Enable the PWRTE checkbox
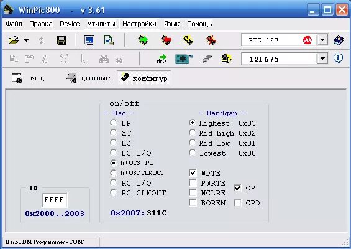Viewport: 351px width, 249px height. 193,182
